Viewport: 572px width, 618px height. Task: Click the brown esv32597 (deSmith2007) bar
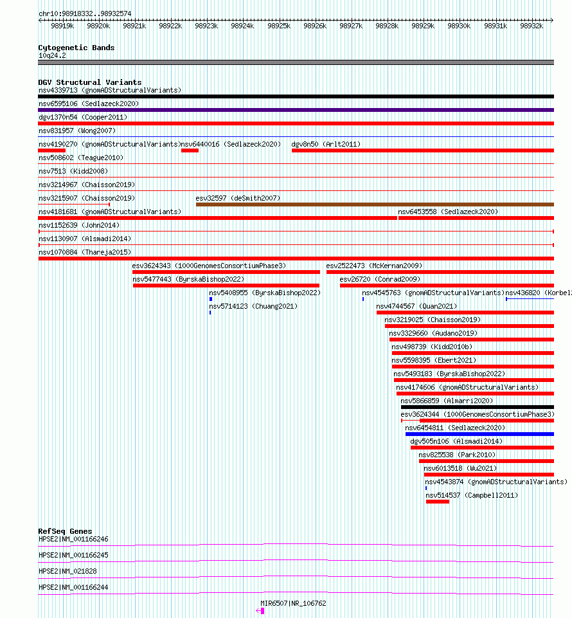tap(375, 204)
